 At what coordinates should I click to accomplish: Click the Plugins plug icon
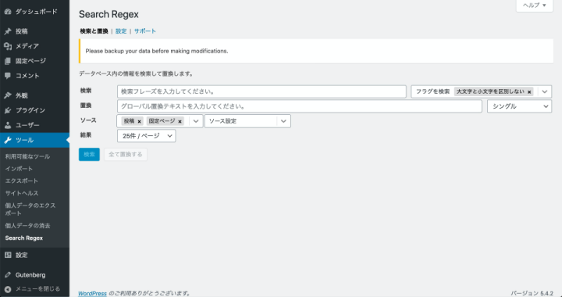pyautogui.click(x=8, y=110)
